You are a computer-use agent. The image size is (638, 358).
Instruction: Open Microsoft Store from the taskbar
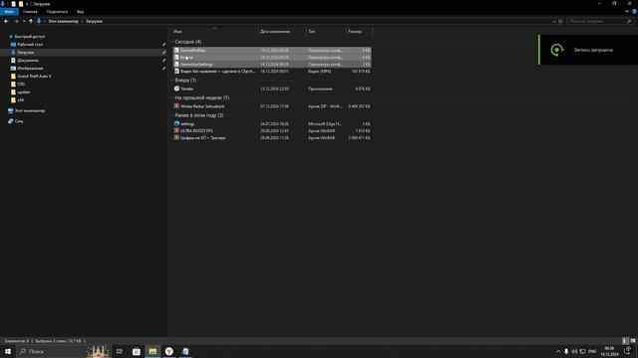pos(137,351)
